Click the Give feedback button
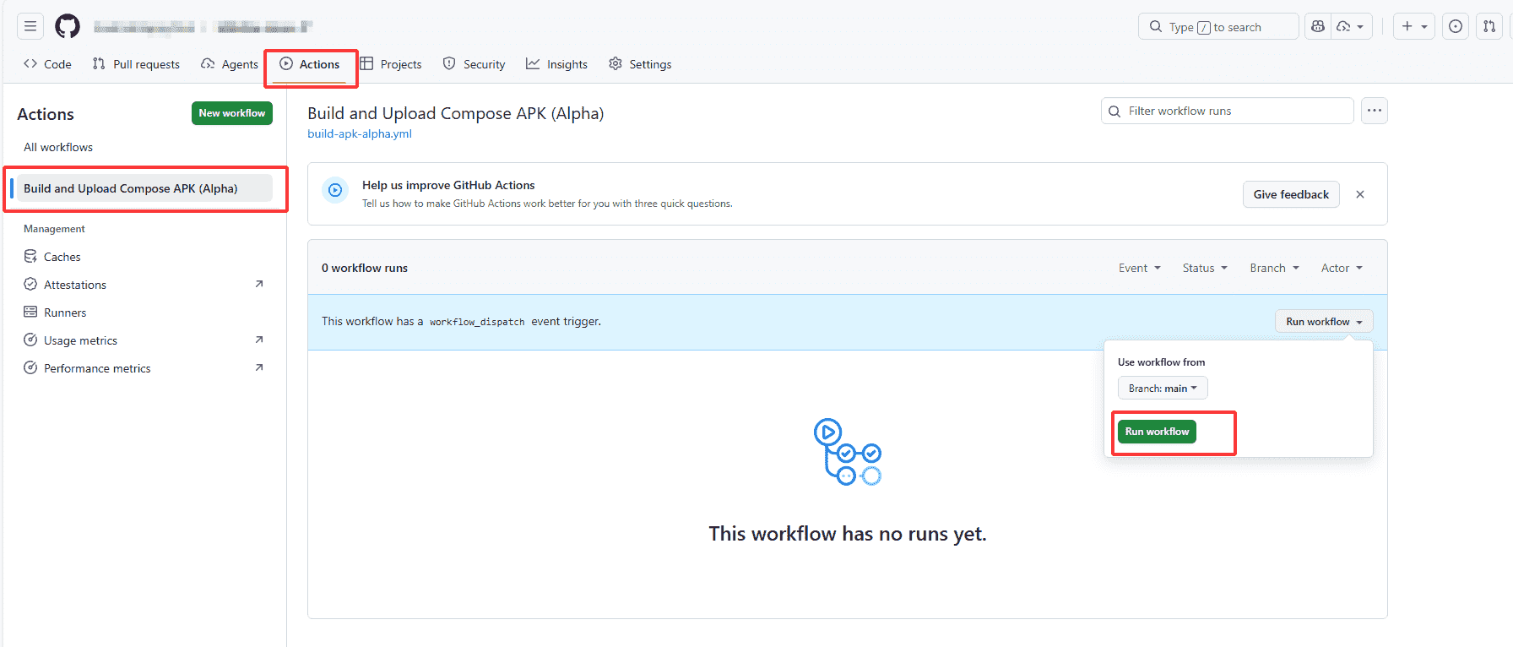The width and height of the screenshot is (1513, 647). tap(1290, 194)
